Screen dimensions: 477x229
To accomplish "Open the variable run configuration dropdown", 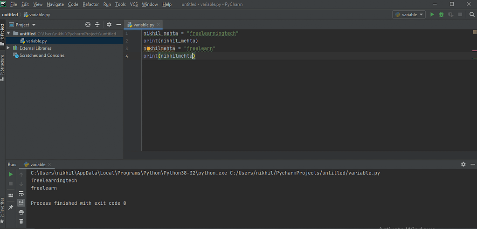I will [x=409, y=14].
